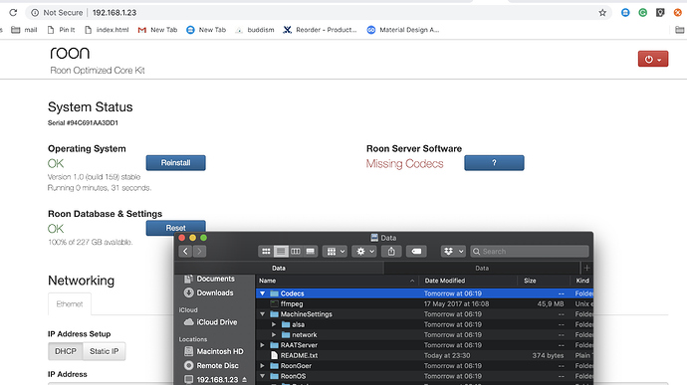Bookmark this page with the star icon
The width and height of the screenshot is (687, 385).
tap(602, 13)
